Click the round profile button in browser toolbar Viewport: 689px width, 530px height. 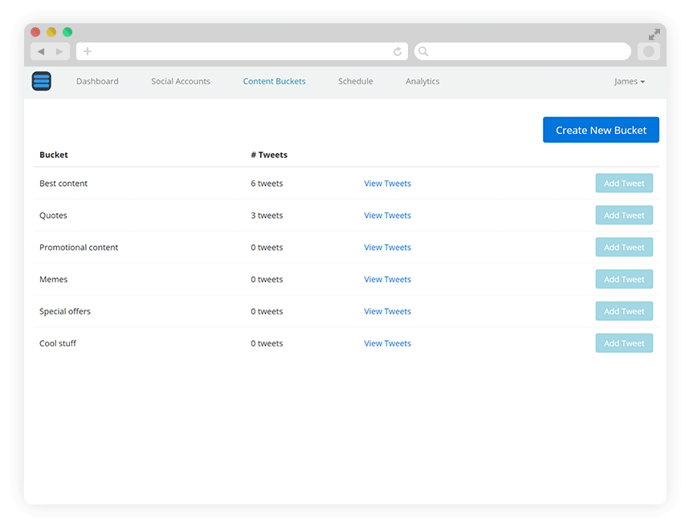(649, 52)
